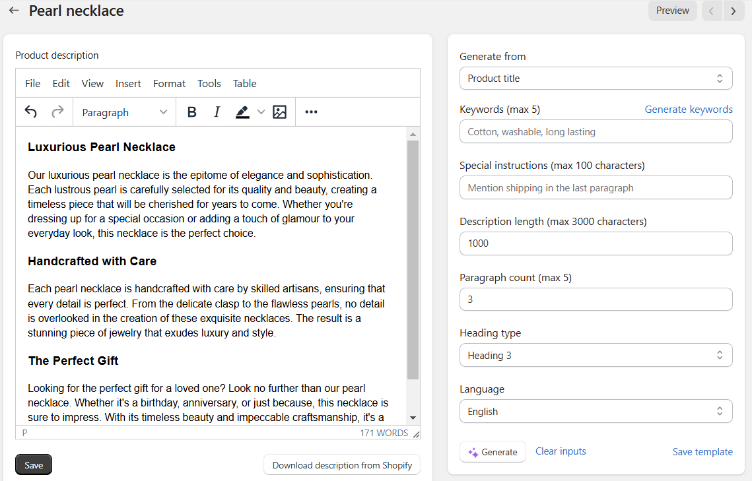Show more toolbar options via the ellipsis icon

pyautogui.click(x=310, y=112)
